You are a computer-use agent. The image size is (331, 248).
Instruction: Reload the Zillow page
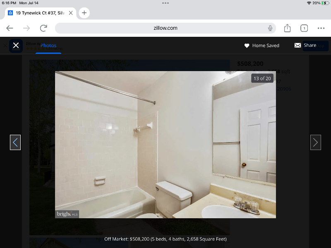tap(43, 28)
